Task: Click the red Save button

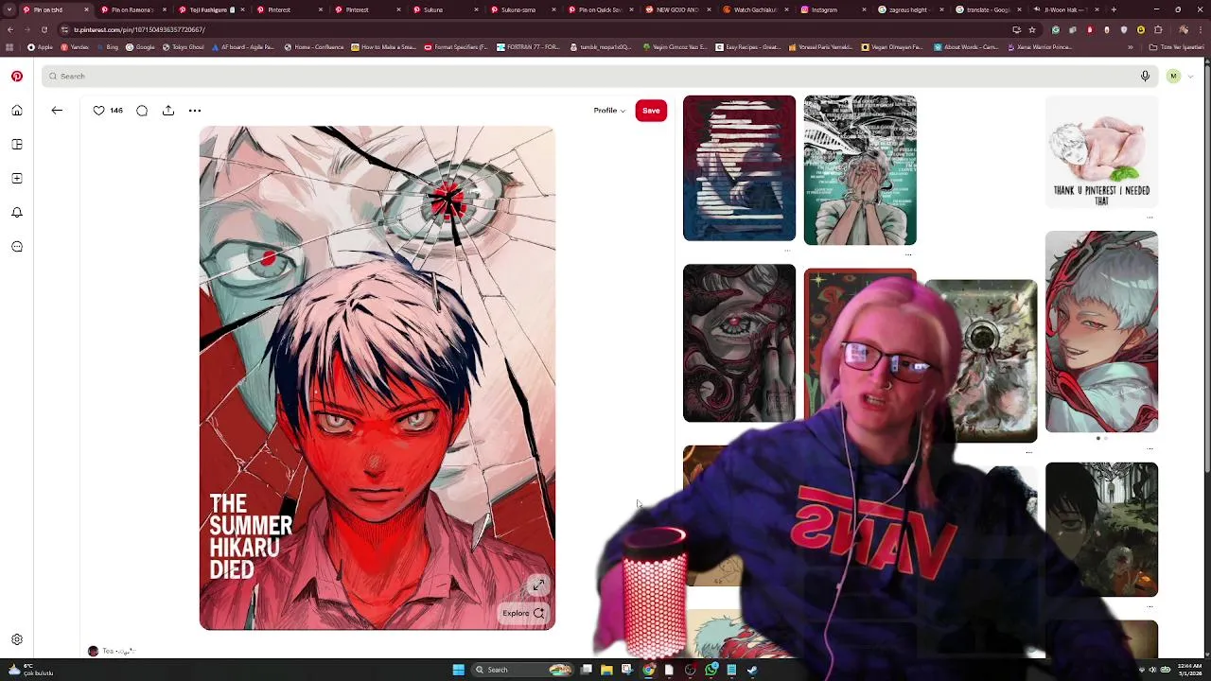Action: click(x=651, y=111)
